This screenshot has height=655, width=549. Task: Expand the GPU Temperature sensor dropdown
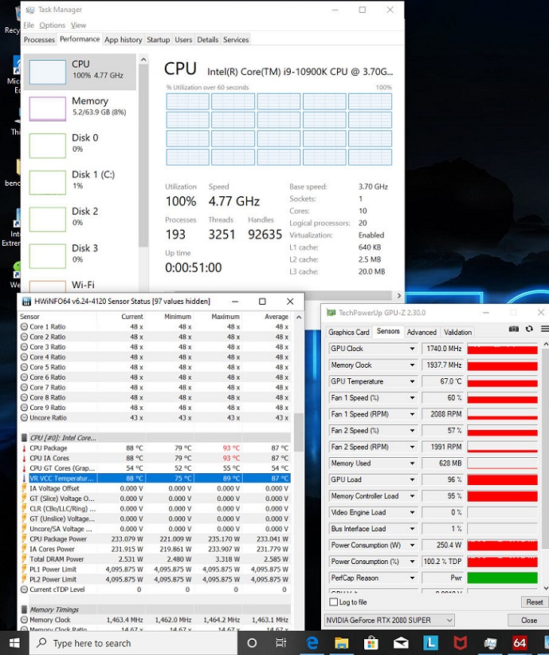click(412, 381)
